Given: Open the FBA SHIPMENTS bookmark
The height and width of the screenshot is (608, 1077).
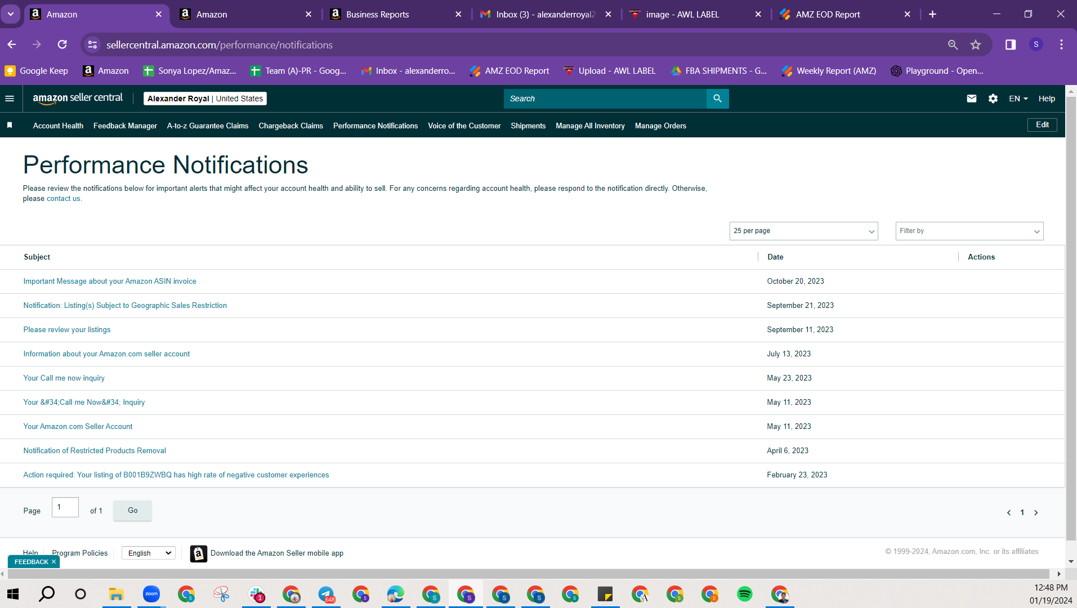Looking at the screenshot, I should [x=719, y=71].
